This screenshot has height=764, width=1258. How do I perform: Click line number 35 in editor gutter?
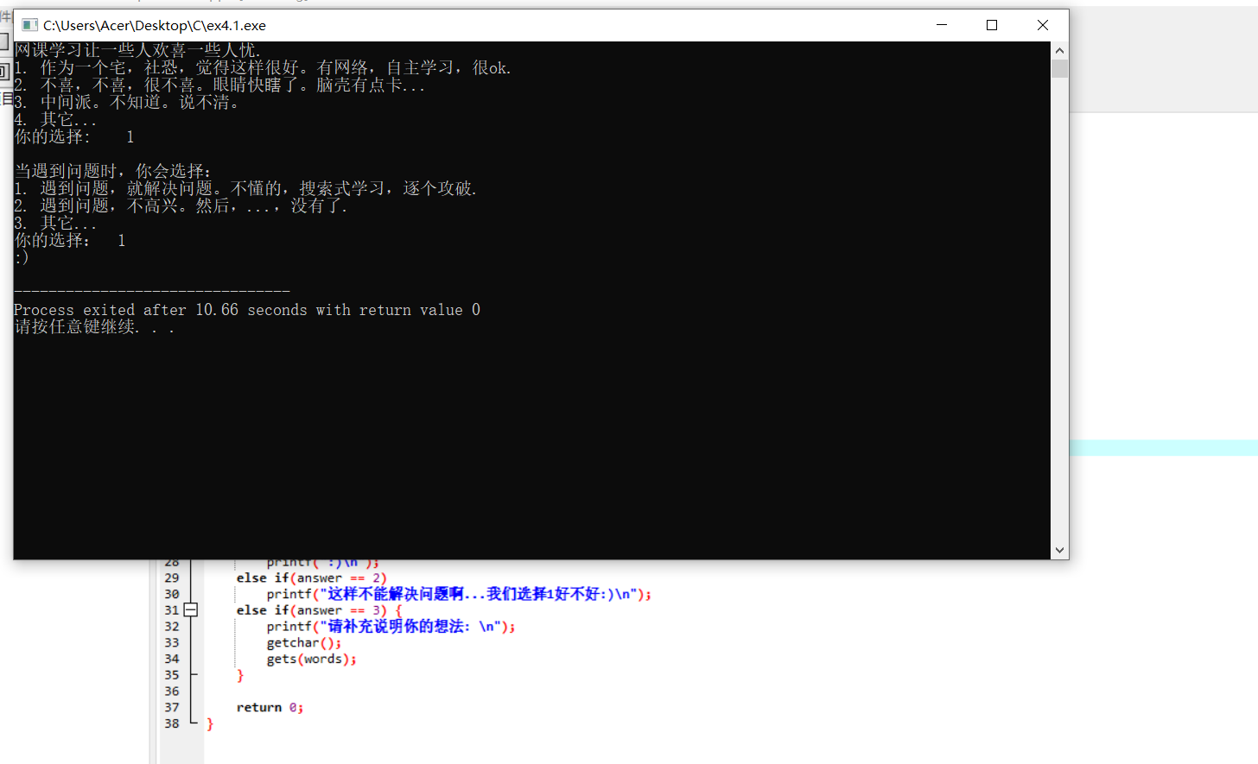point(172,675)
